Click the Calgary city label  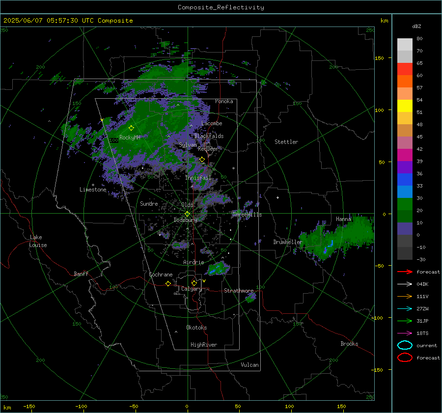tap(192, 289)
